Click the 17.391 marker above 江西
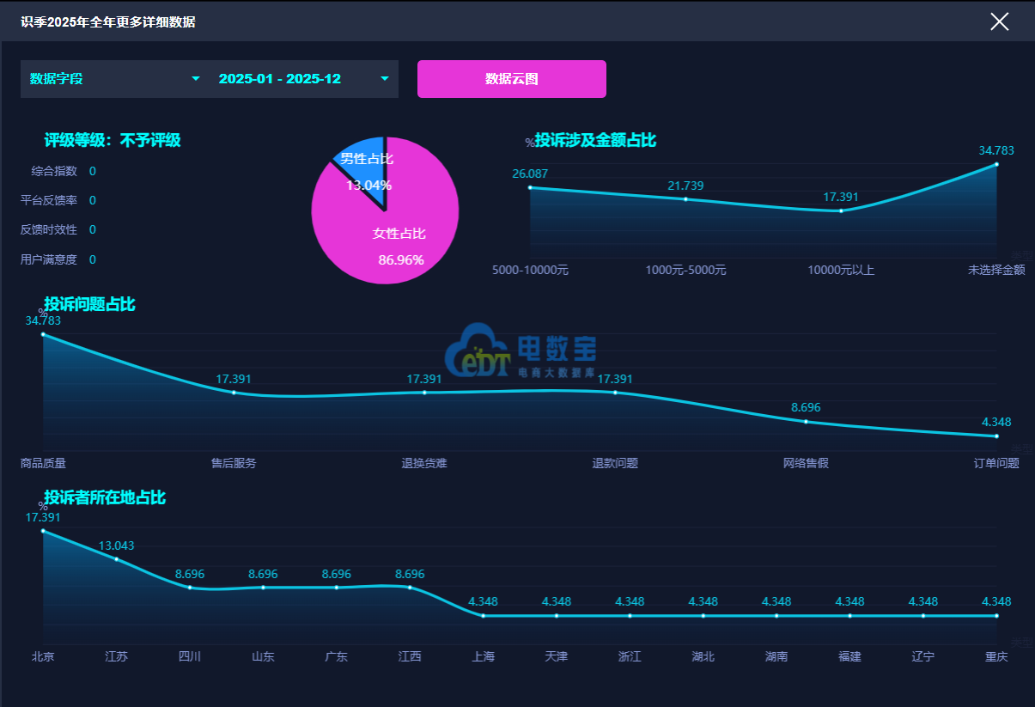 click(411, 588)
